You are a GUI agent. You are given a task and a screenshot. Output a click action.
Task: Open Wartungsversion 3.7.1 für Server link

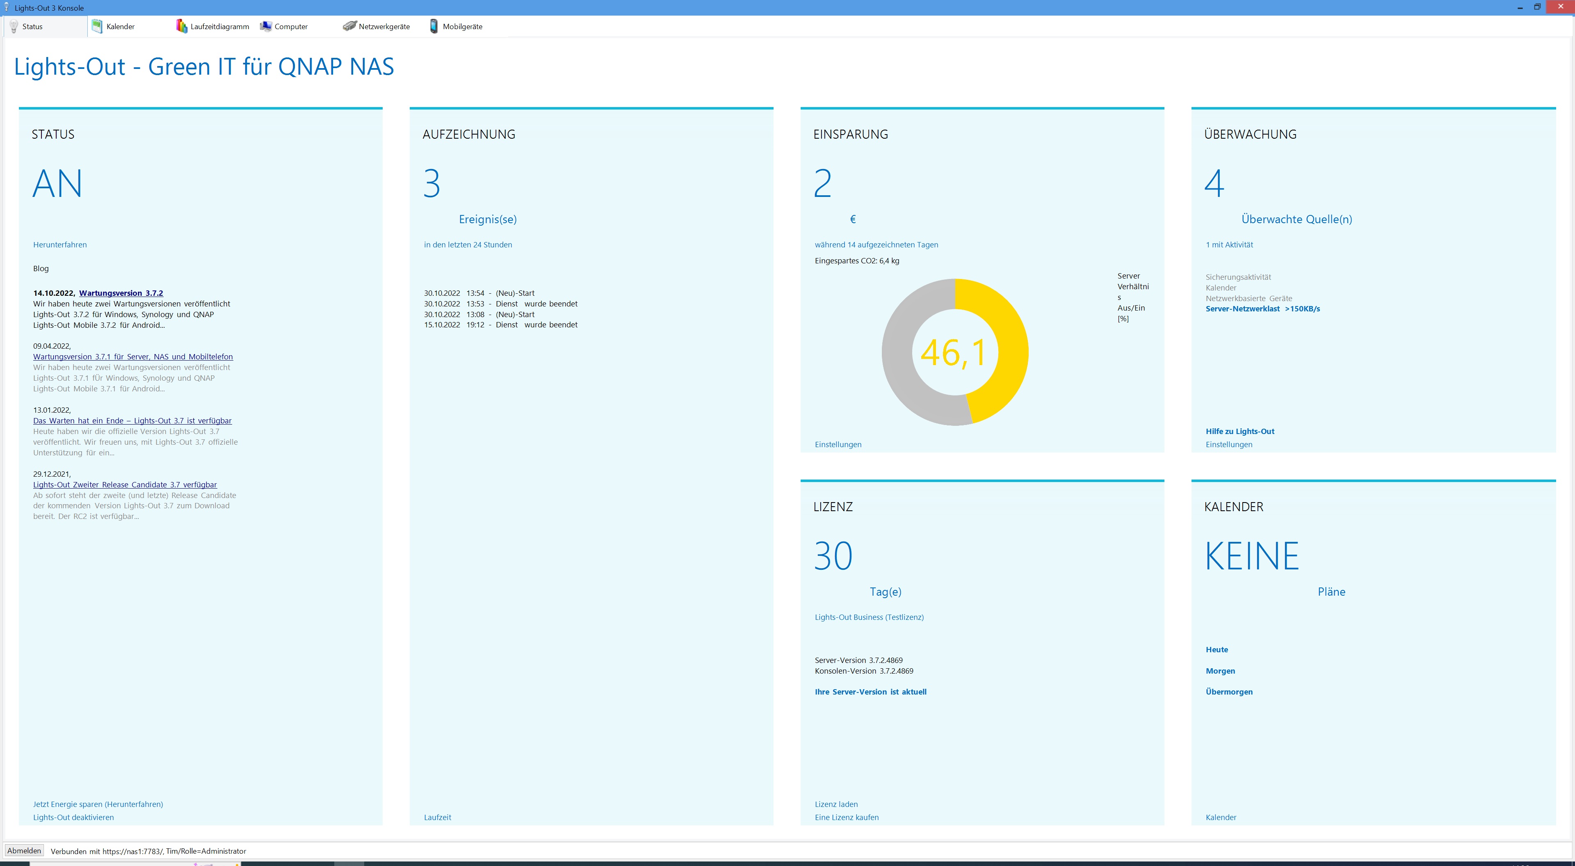(x=132, y=356)
